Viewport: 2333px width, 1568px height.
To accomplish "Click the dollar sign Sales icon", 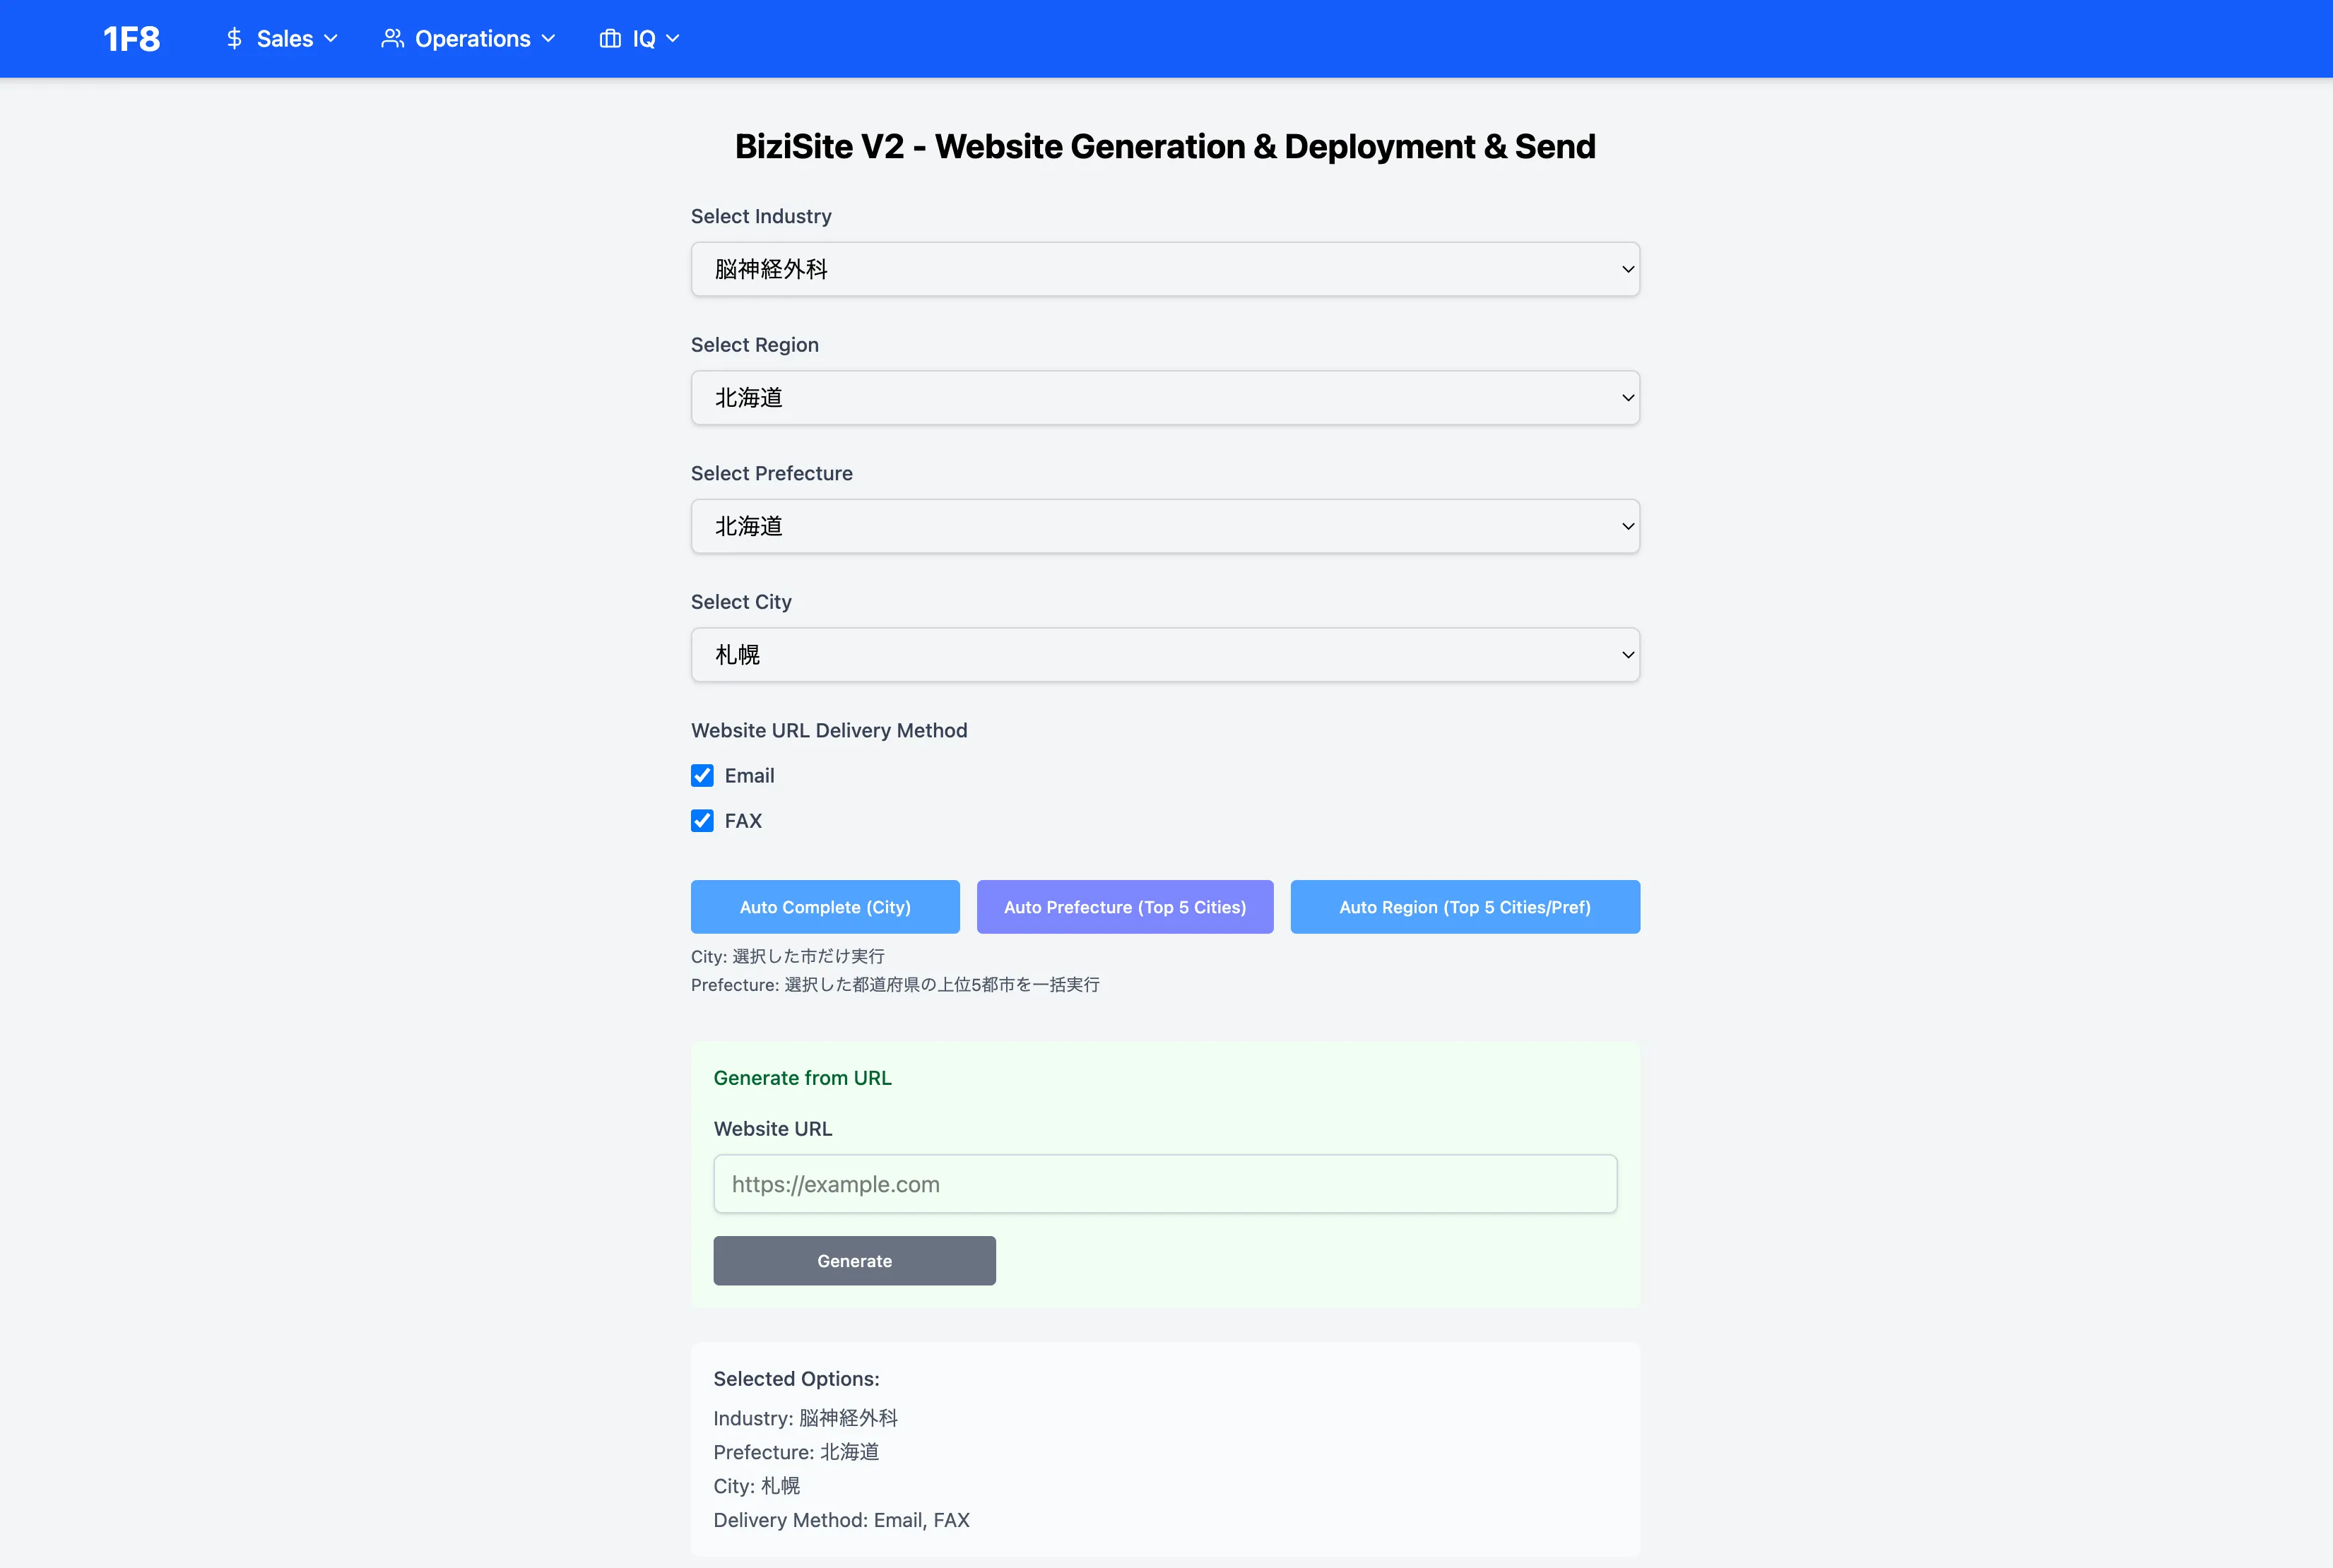I will 234,39.
